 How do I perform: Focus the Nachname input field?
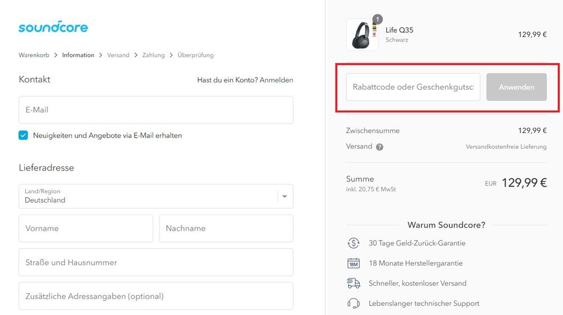pyautogui.click(x=226, y=229)
